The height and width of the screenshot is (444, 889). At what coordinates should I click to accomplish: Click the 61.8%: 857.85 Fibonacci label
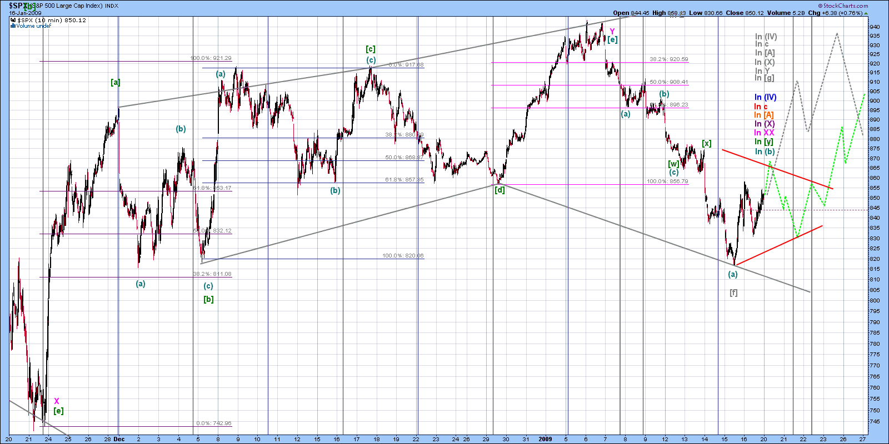(x=404, y=180)
